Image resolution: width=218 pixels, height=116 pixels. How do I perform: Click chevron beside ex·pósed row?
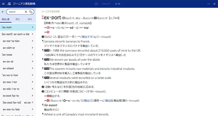tap(32, 68)
